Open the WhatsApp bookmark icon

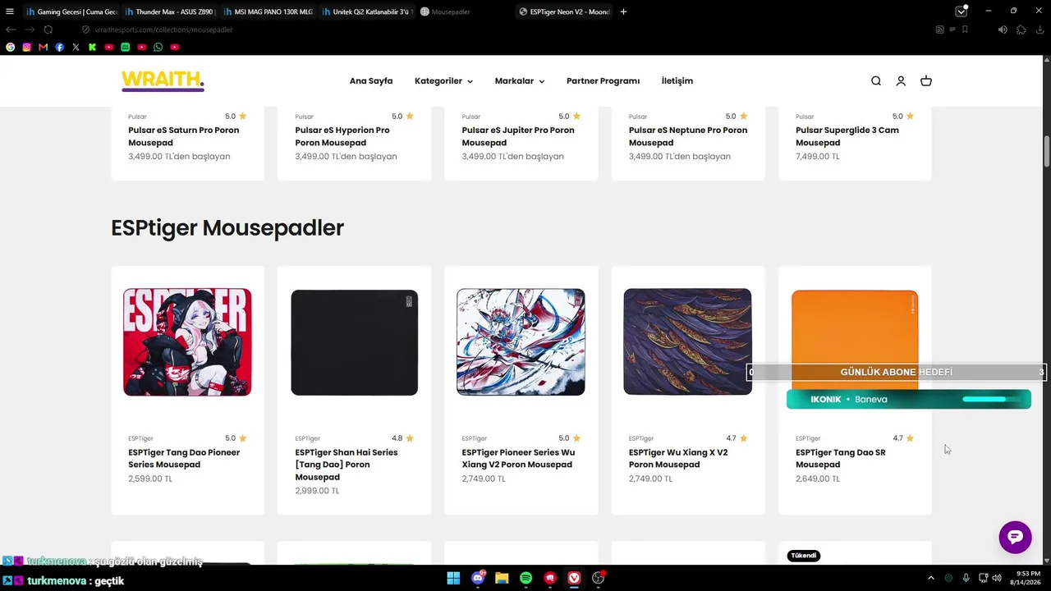click(158, 48)
